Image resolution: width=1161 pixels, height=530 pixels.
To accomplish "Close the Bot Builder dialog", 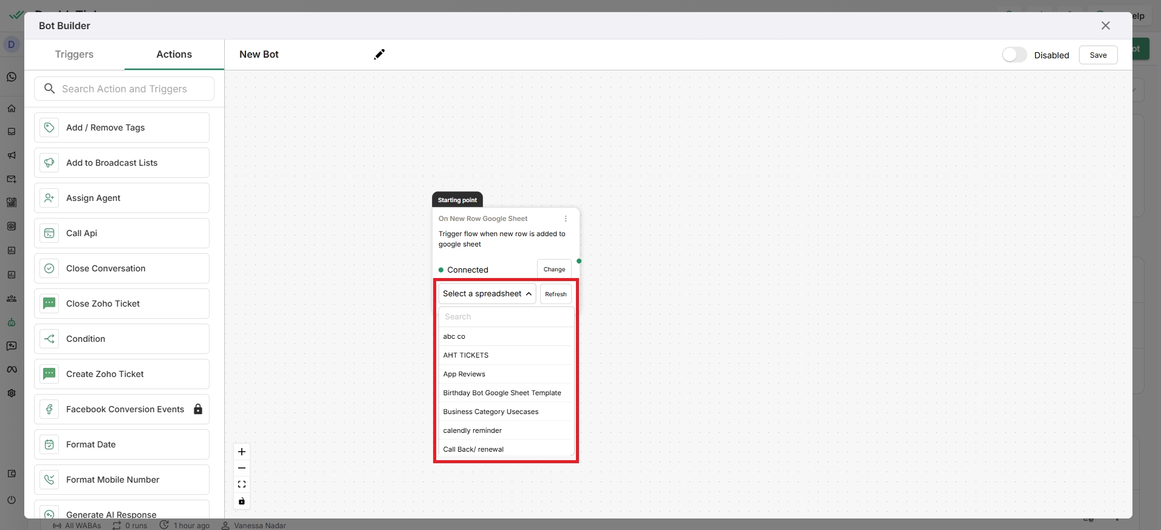I will [x=1105, y=25].
